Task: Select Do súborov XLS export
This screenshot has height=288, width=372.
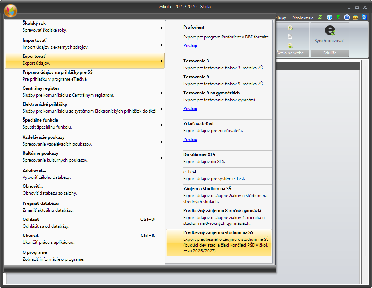Action: [219, 158]
